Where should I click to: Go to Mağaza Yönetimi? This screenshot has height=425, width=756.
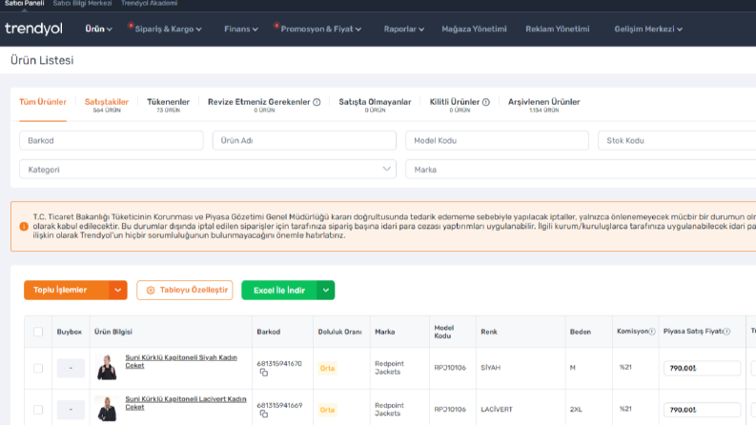pyautogui.click(x=474, y=29)
